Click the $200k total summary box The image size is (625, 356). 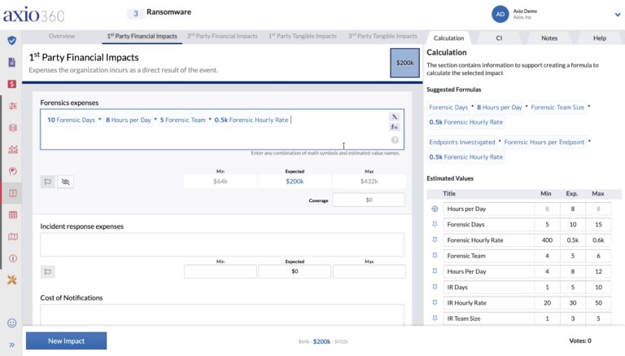point(404,63)
